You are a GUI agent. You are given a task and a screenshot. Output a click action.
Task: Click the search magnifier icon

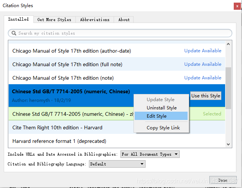pyautogui.click(x=14, y=33)
